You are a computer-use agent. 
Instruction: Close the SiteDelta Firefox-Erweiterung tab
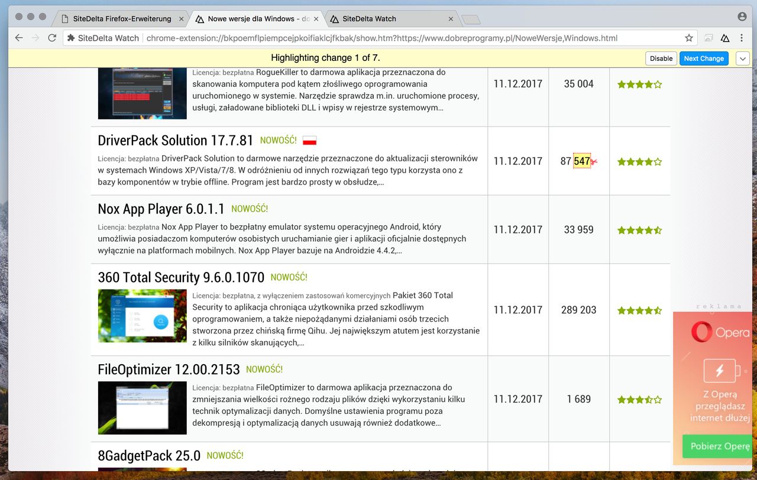tap(182, 19)
